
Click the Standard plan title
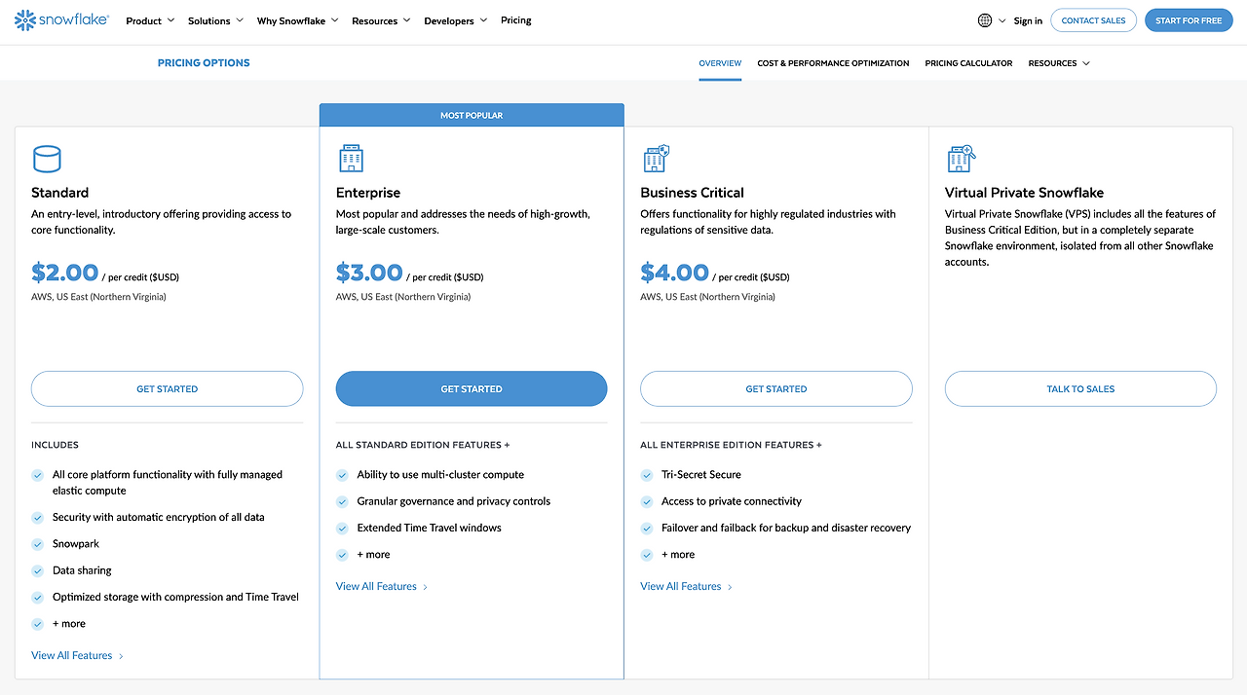(60, 193)
